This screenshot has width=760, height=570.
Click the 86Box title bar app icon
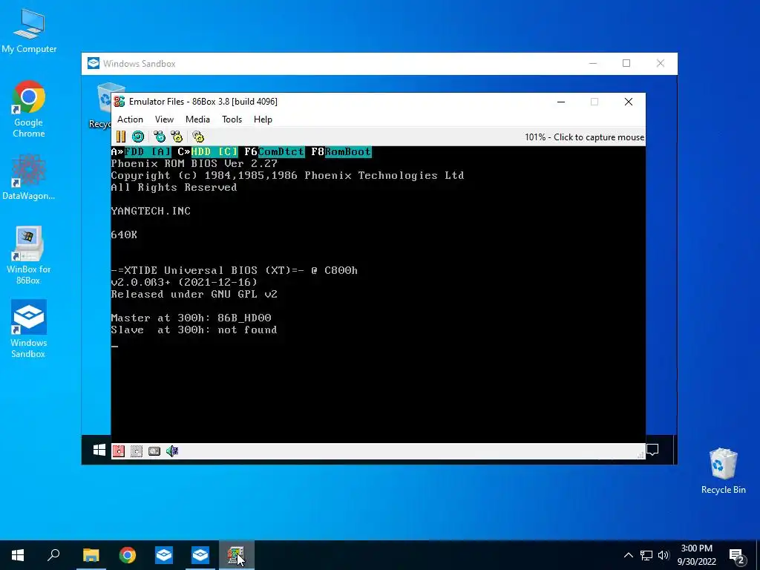(x=119, y=101)
